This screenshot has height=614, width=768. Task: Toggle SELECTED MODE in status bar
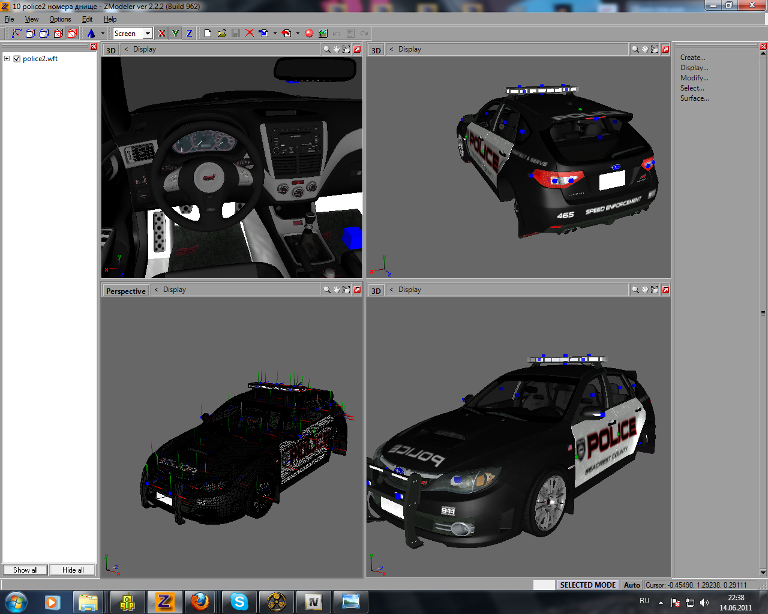pos(587,585)
